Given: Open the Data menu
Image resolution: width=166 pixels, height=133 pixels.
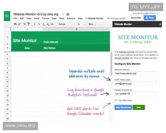Looking at the screenshot, I should (54, 18).
